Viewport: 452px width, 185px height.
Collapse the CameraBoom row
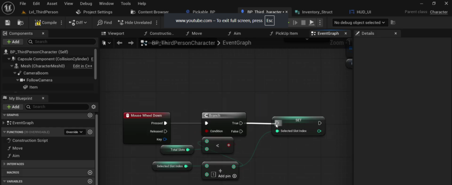point(15,73)
